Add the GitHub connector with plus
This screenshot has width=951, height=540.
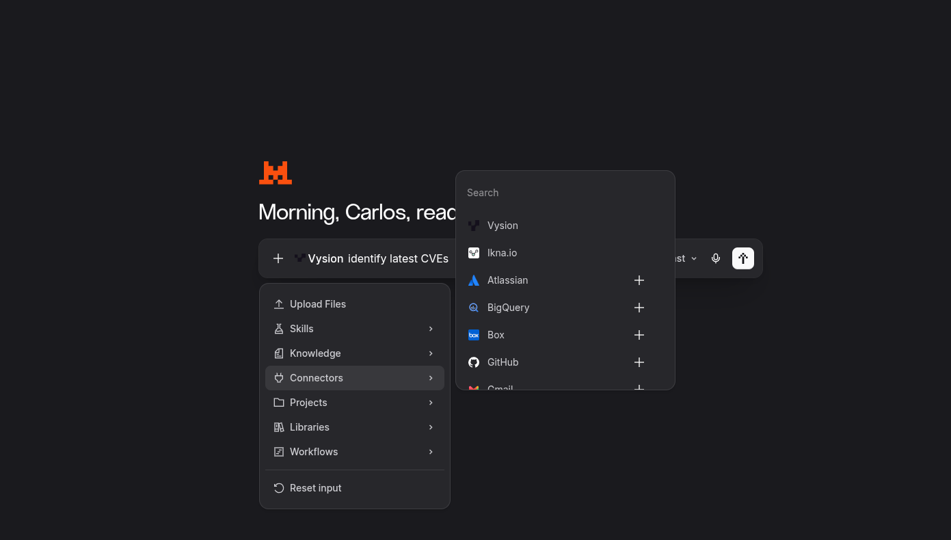coord(639,362)
